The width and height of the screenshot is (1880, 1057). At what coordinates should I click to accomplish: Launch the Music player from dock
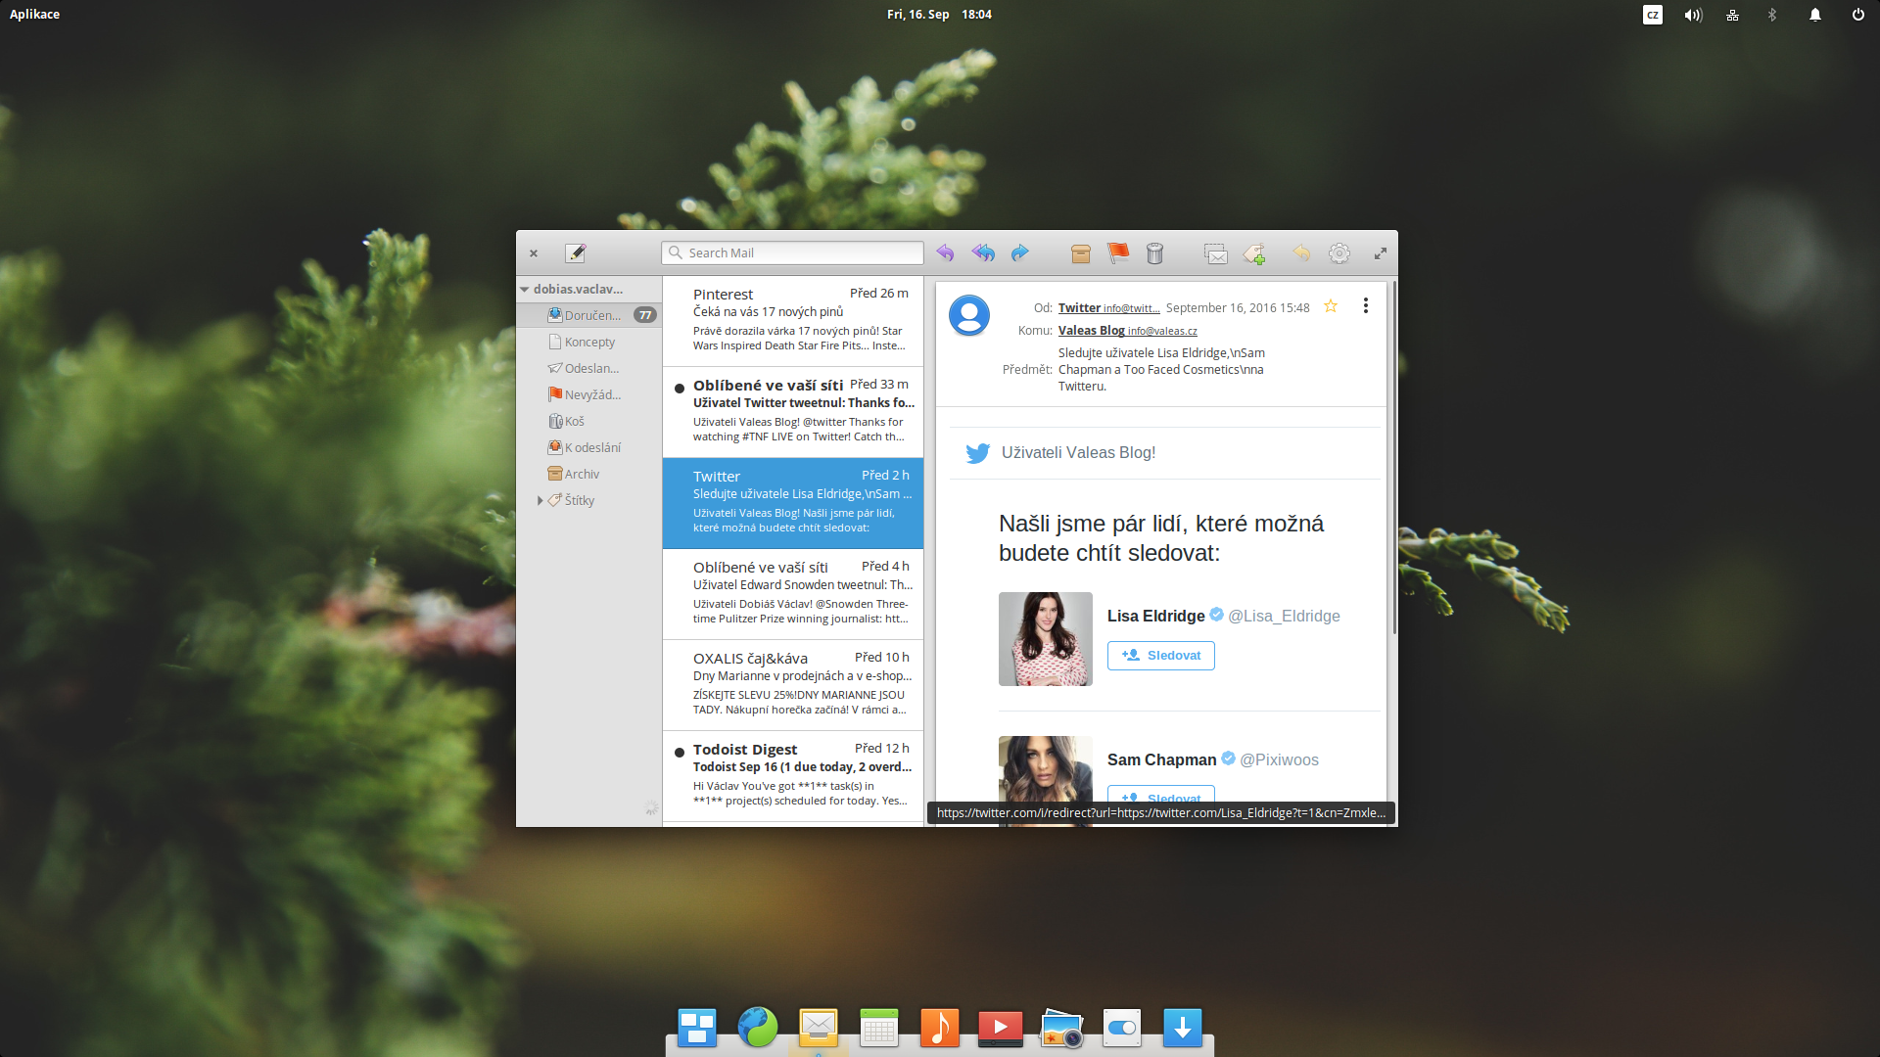click(x=940, y=1028)
